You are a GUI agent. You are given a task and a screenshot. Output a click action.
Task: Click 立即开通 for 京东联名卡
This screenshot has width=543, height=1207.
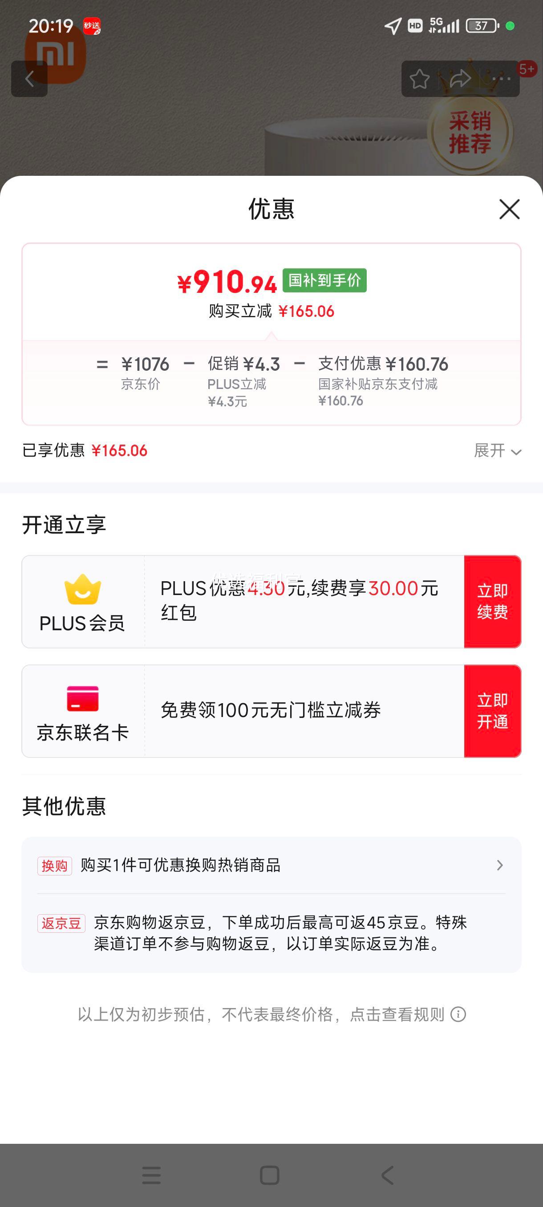[x=492, y=711]
